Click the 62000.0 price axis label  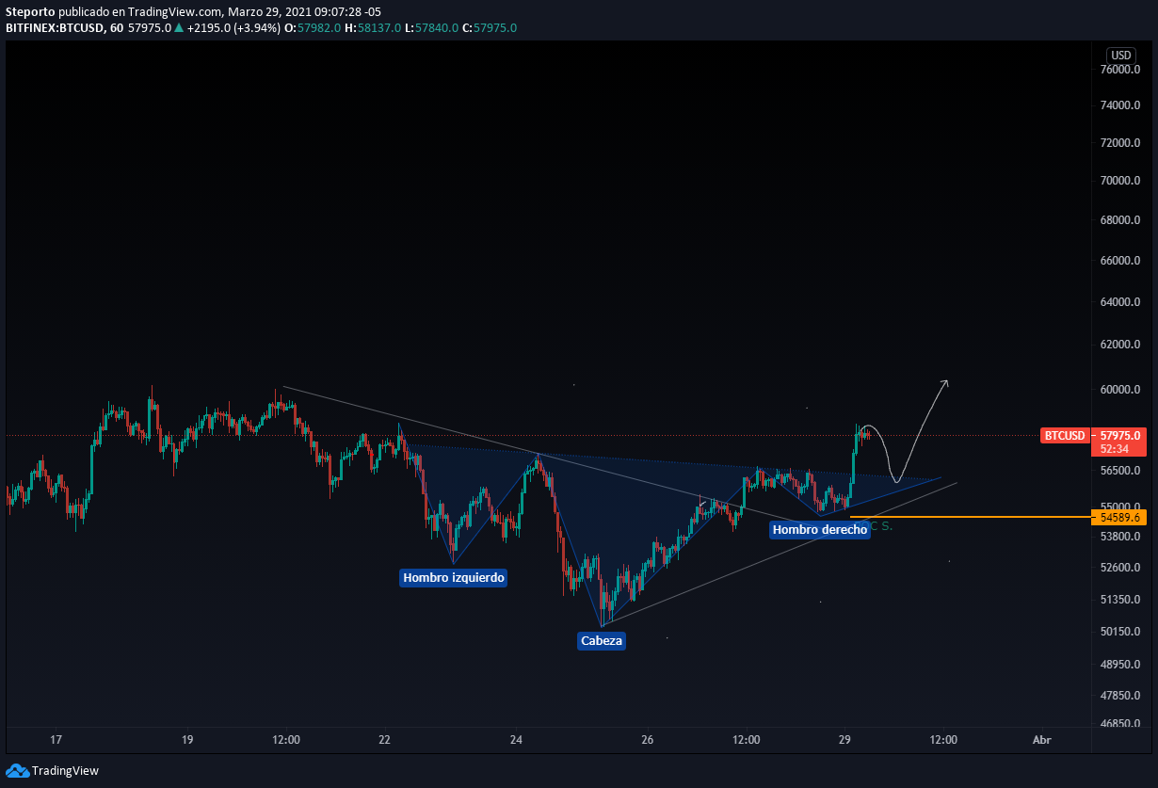click(1120, 345)
